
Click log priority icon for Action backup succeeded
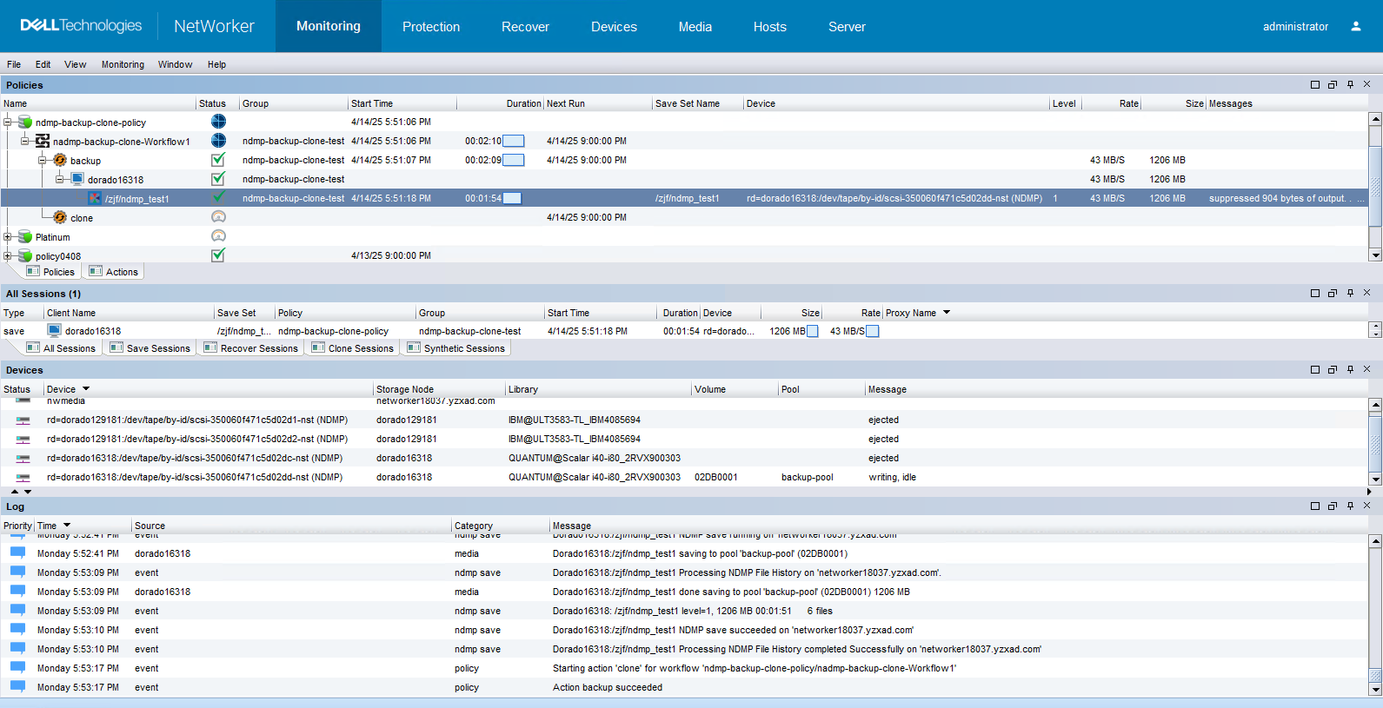point(17,687)
